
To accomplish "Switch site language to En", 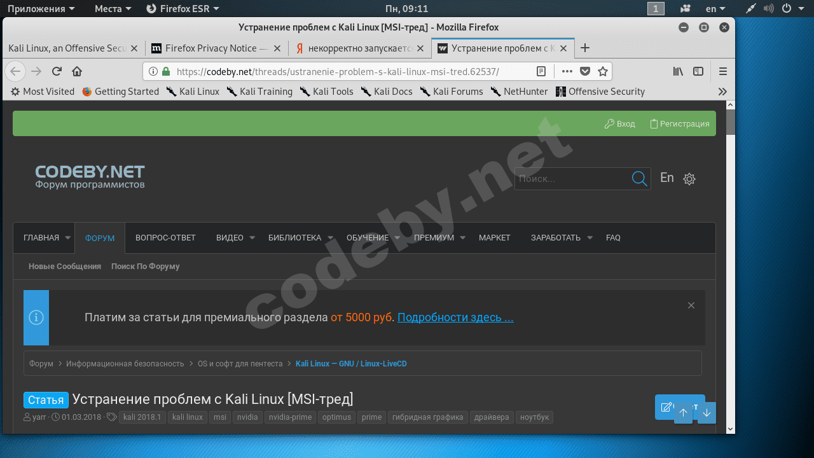I will point(667,178).
